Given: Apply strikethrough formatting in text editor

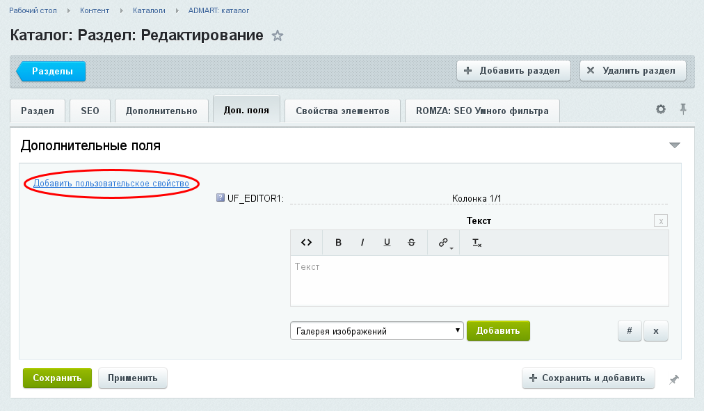Looking at the screenshot, I should 411,243.
